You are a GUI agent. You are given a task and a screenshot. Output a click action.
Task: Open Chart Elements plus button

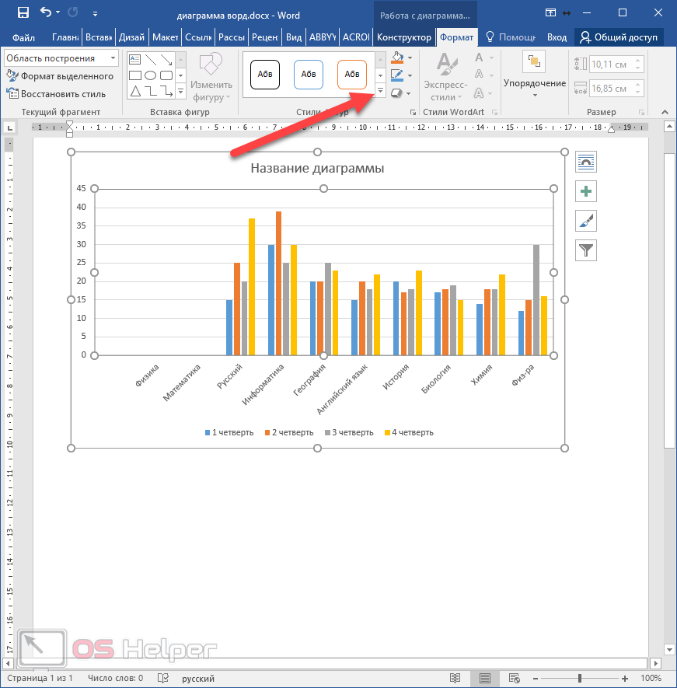click(x=586, y=191)
